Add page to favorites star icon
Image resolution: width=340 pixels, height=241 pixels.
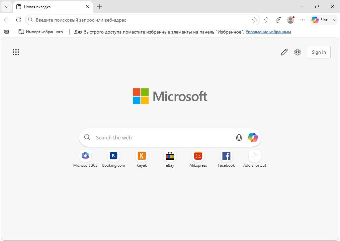click(255, 20)
